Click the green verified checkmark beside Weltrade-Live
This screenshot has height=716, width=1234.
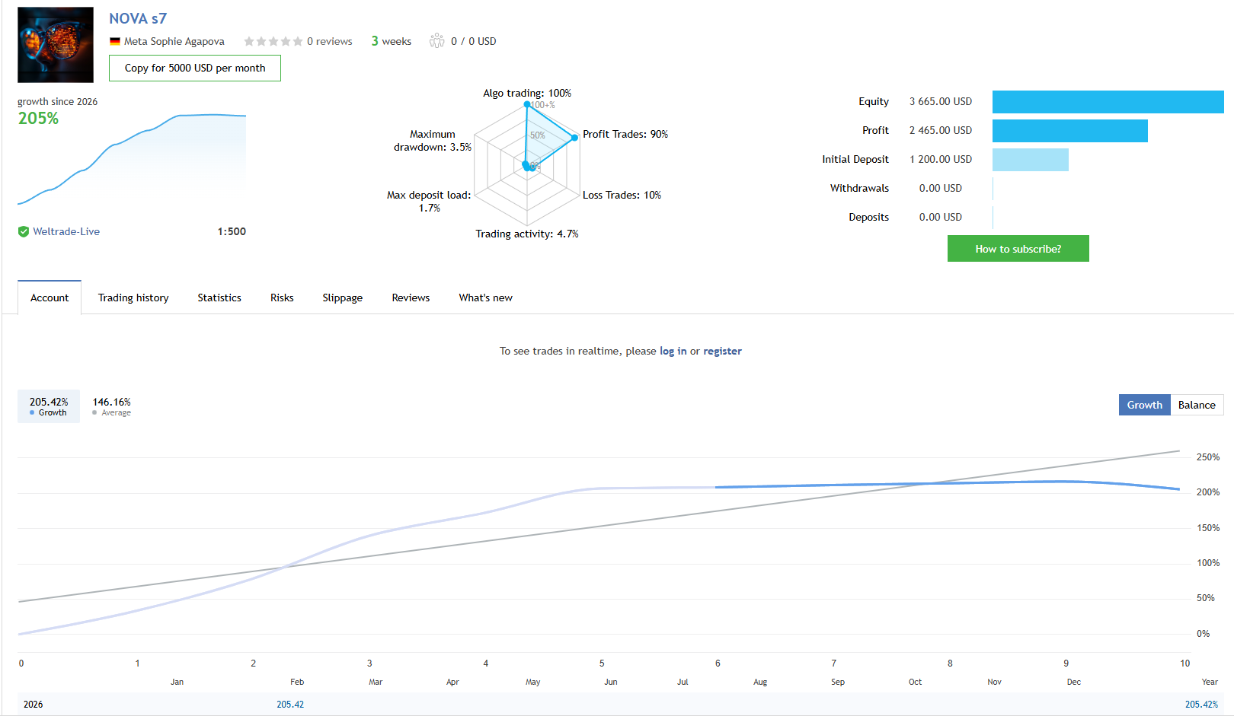click(x=23, y=231)
